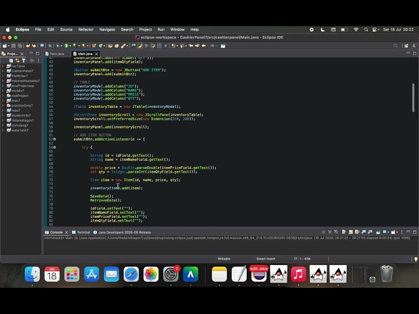This screenshot has width=419, height=314.
Task: Select the studentInfo7 project
Action: [x=21, y=115]
